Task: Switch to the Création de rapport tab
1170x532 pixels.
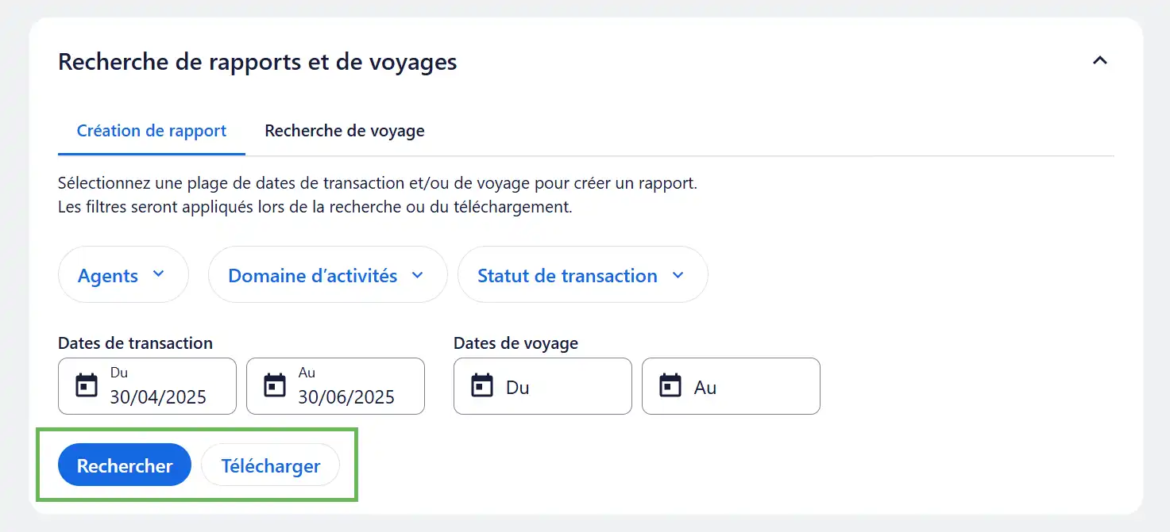Action: [152, 132]
